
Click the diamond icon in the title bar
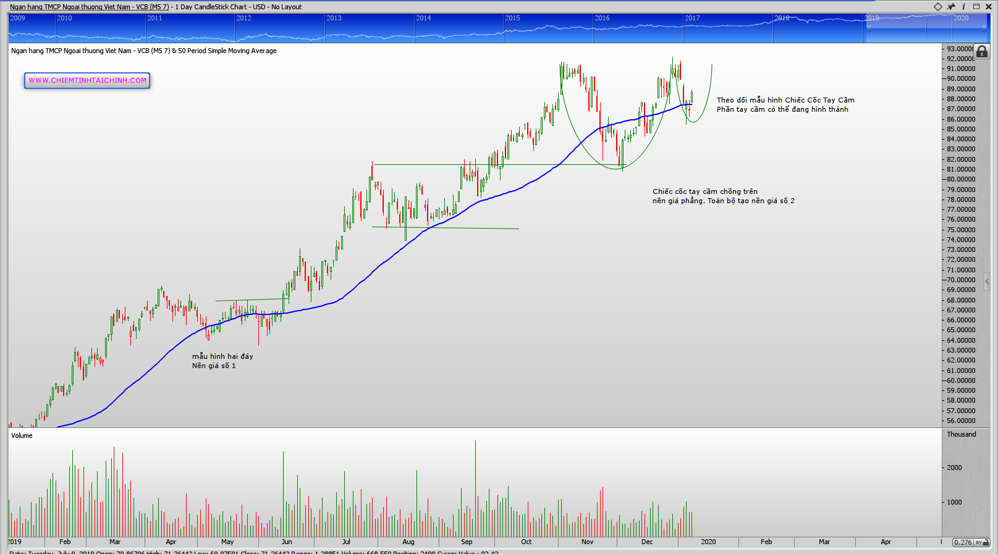click(937, 7)
